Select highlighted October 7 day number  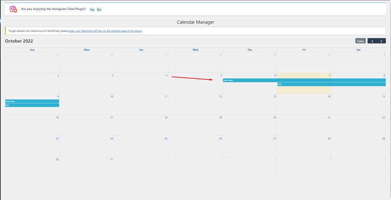330,76
